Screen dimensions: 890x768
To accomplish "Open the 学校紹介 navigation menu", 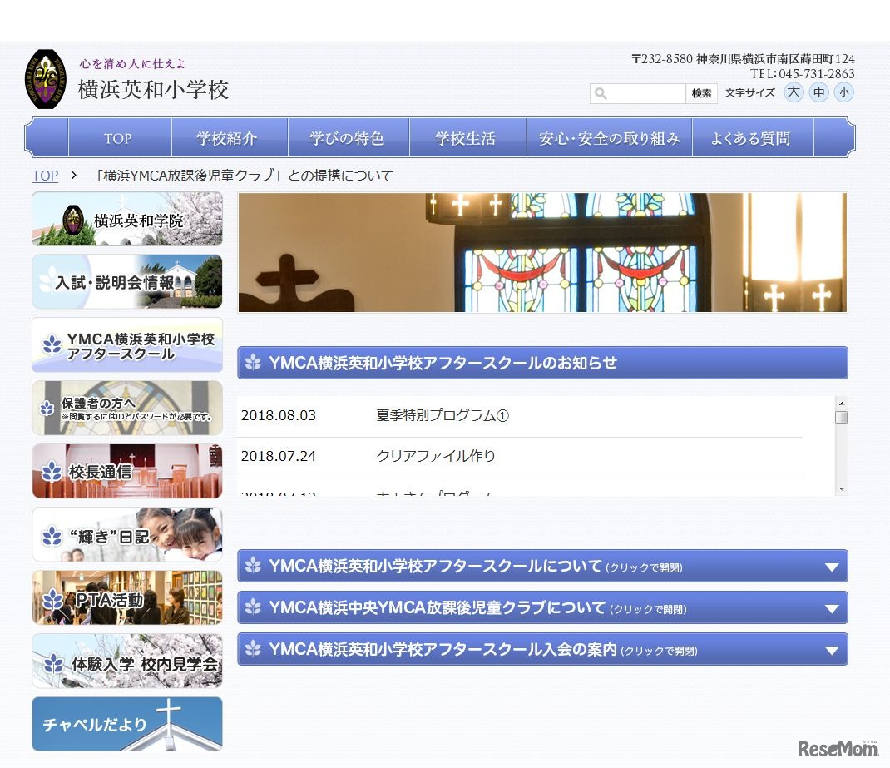I will point(230,138).
